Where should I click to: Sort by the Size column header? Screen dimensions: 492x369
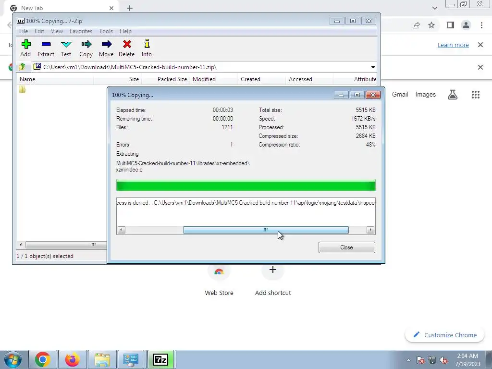pyautogui.click(x=117, y=79)
